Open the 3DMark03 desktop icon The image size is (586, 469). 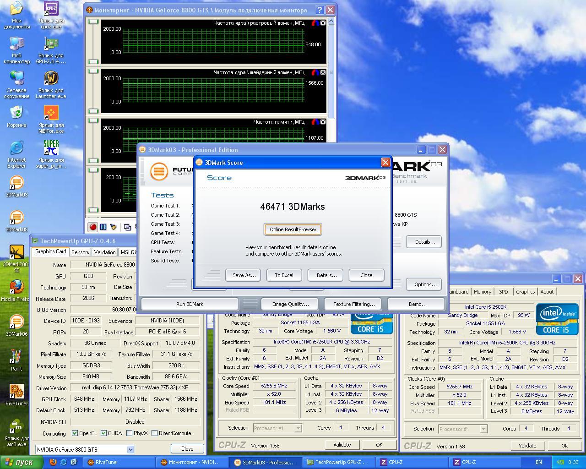(16, 186)
